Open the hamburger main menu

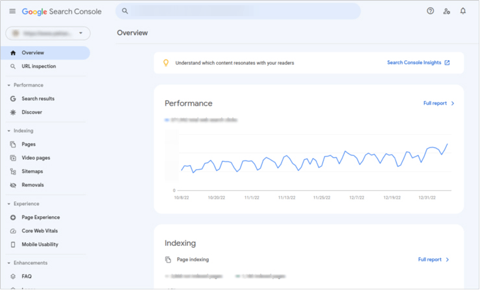coord(12,11)
